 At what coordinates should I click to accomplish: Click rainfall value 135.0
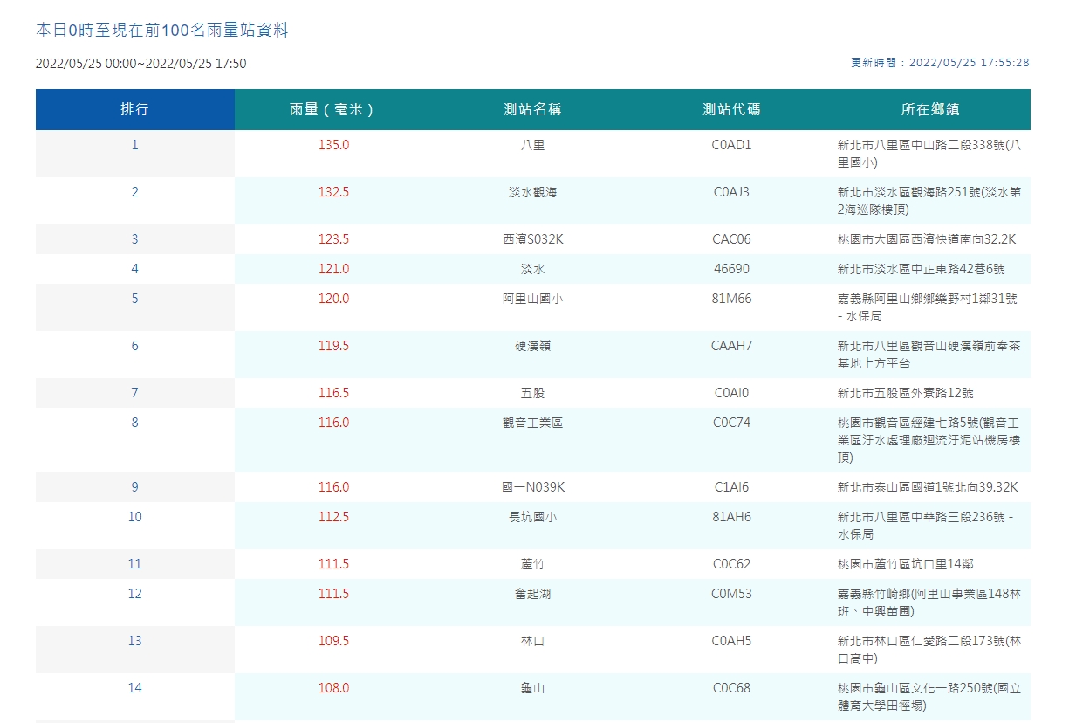coord(333,145)
